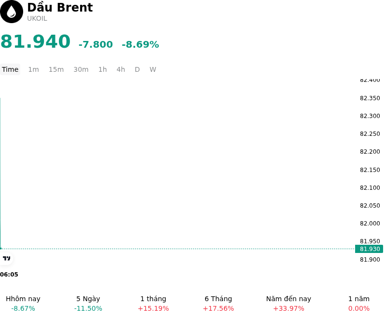Choose the 6 Tháng performance range
Viewport: 386px width, 318px height.
pos(219,304)
